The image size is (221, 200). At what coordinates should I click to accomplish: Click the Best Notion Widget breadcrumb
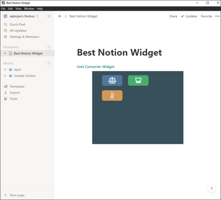[84, 16]
